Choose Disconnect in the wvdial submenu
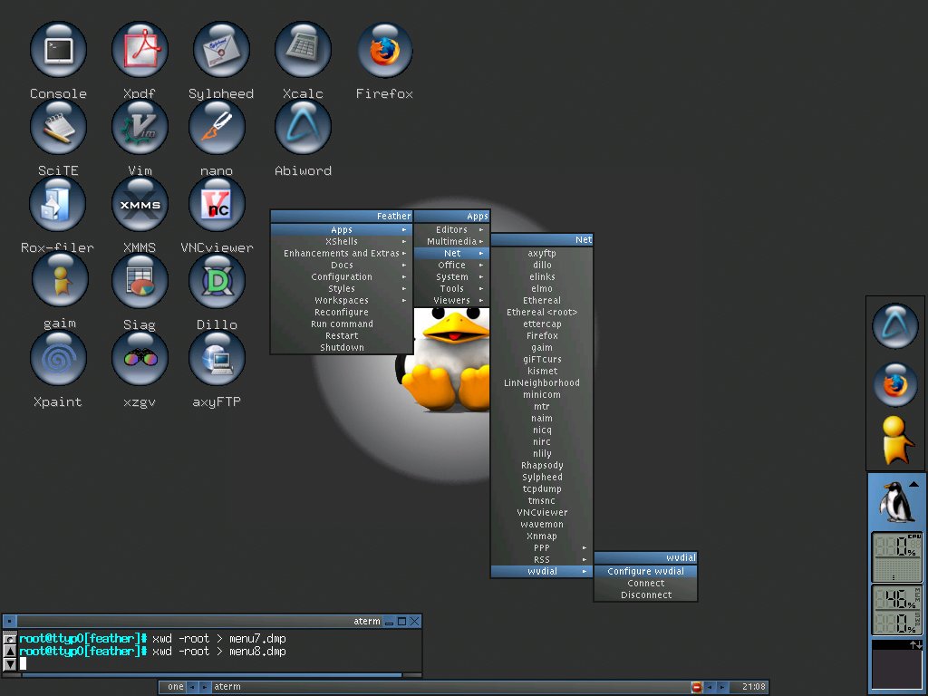The image size is (928, 696). pyautogui.click(x=645, y=594)
